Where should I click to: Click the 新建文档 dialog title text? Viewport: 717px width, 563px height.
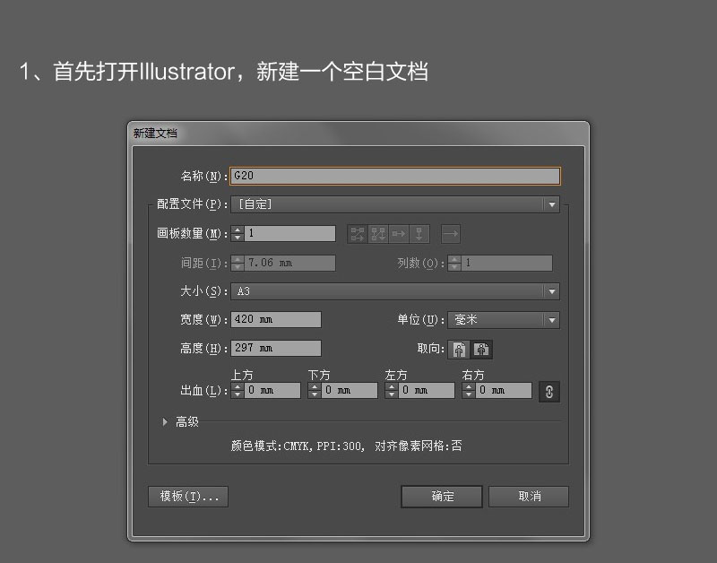click(155, 133)
